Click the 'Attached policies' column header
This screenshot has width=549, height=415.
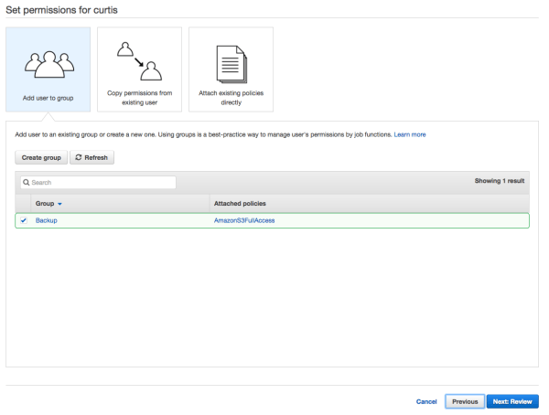[x=240, y=203]
